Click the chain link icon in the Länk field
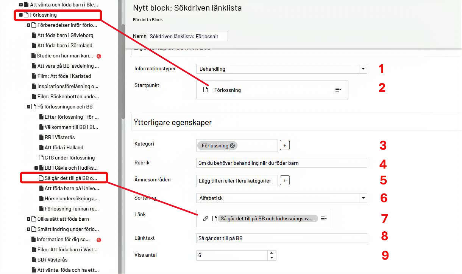This screenshot has height=274, width=462. click(206, 218)
